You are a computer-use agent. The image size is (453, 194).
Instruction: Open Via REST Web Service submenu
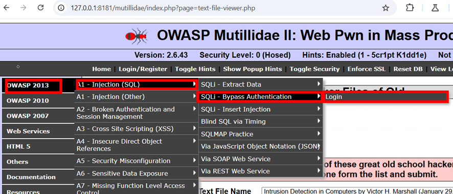pyautogui.click(x=261, y=171)
